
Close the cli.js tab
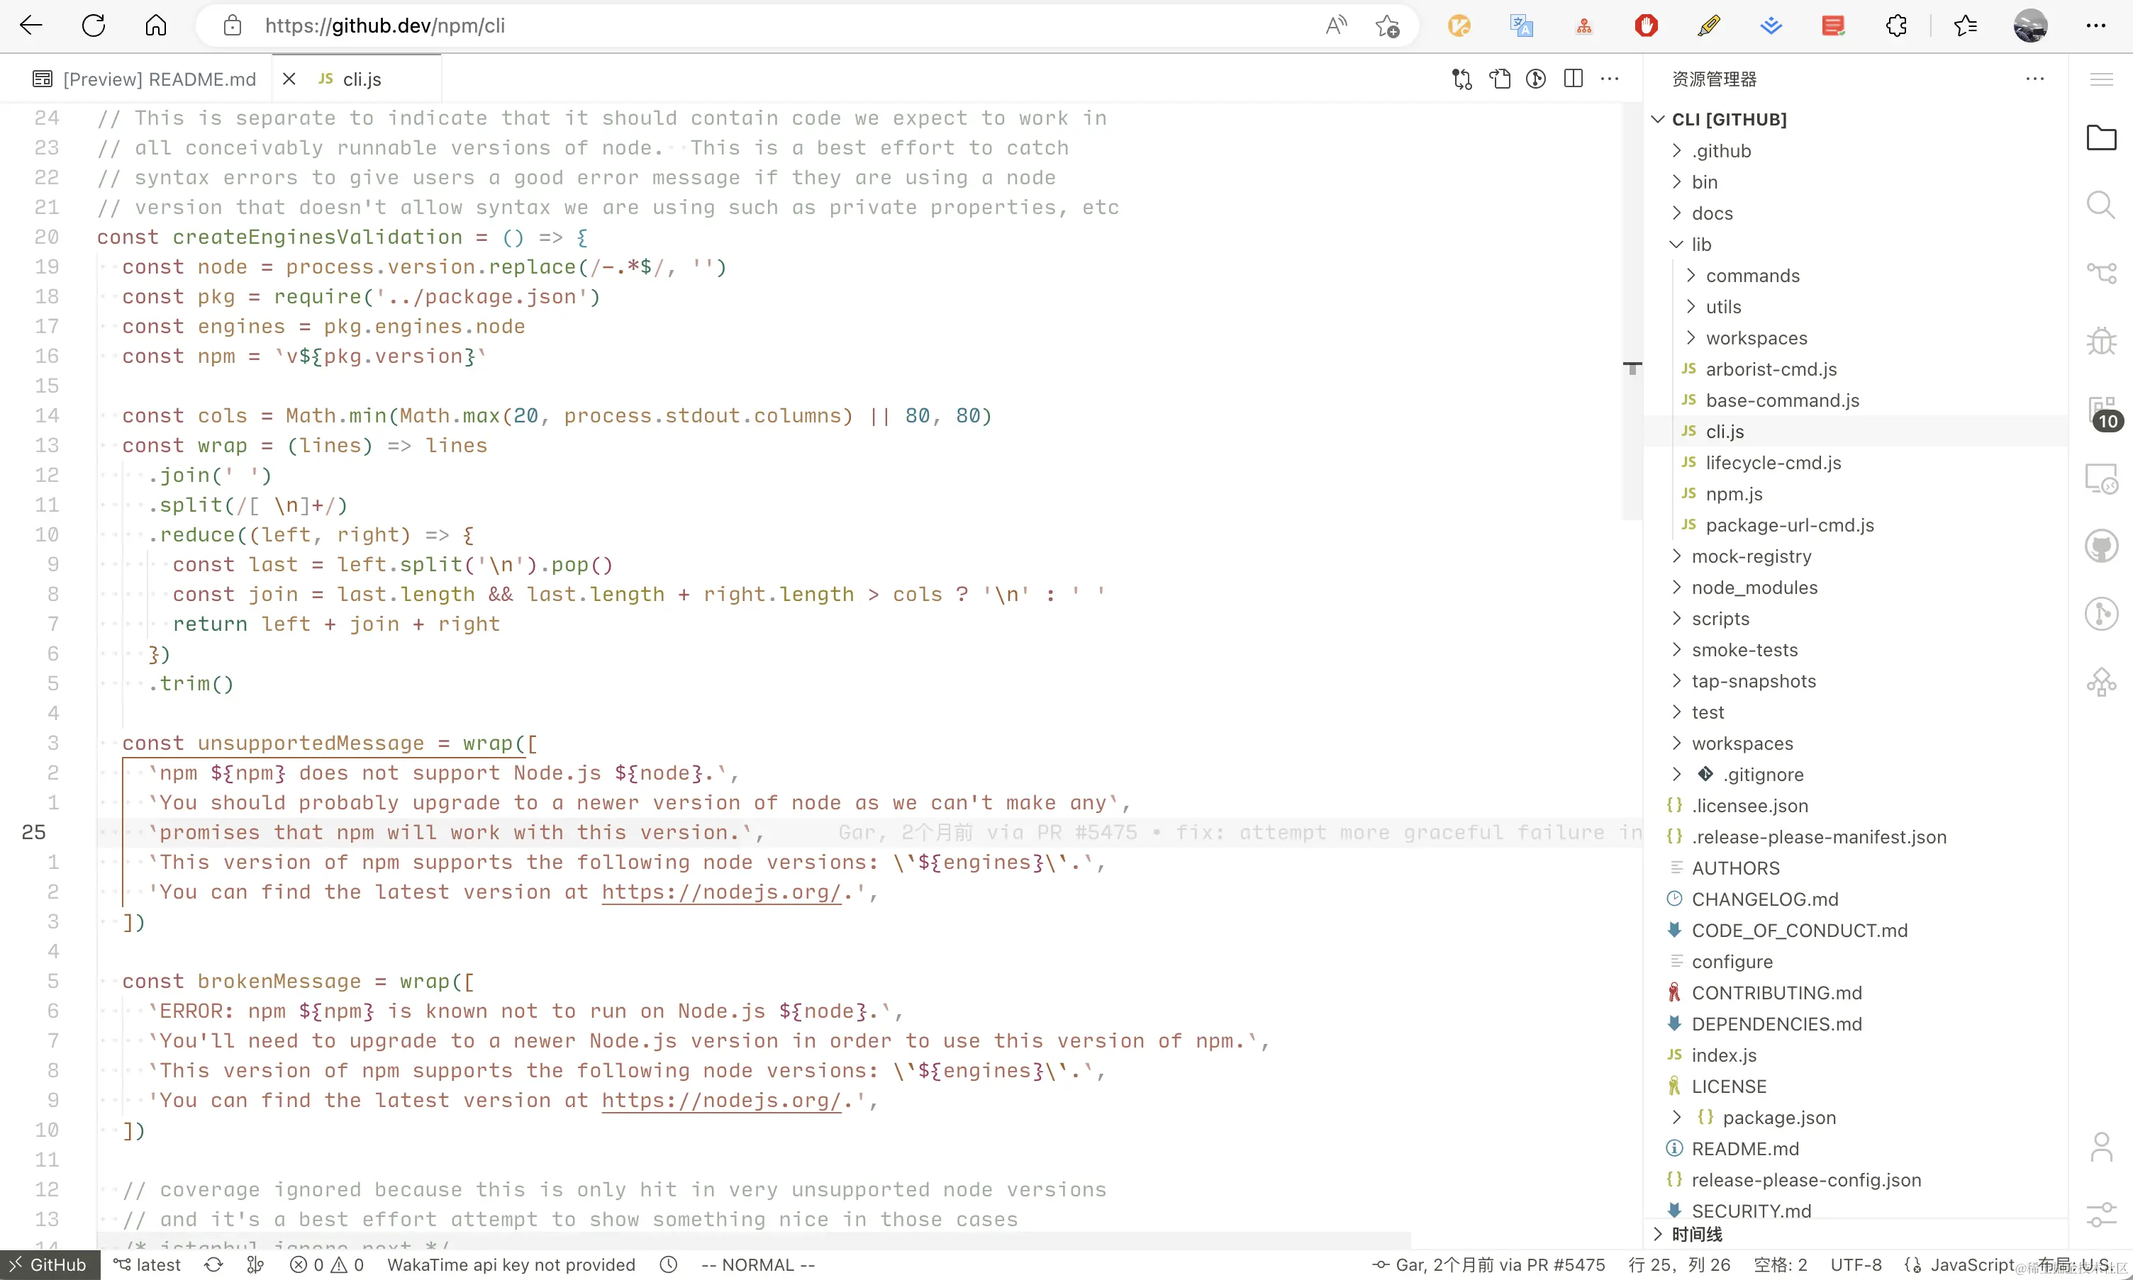(289, 79)
